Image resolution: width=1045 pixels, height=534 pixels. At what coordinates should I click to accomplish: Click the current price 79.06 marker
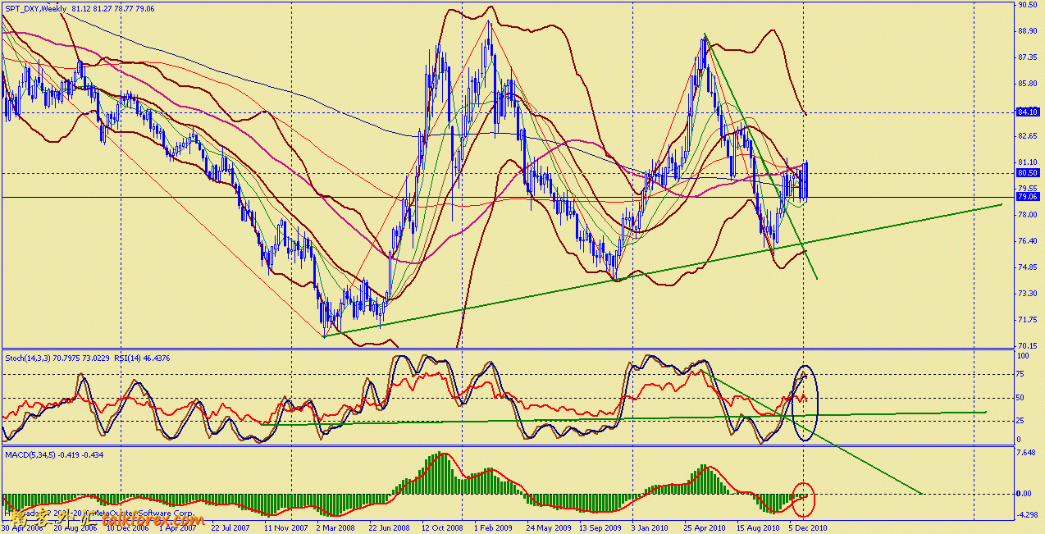[x=1028, y=197]
